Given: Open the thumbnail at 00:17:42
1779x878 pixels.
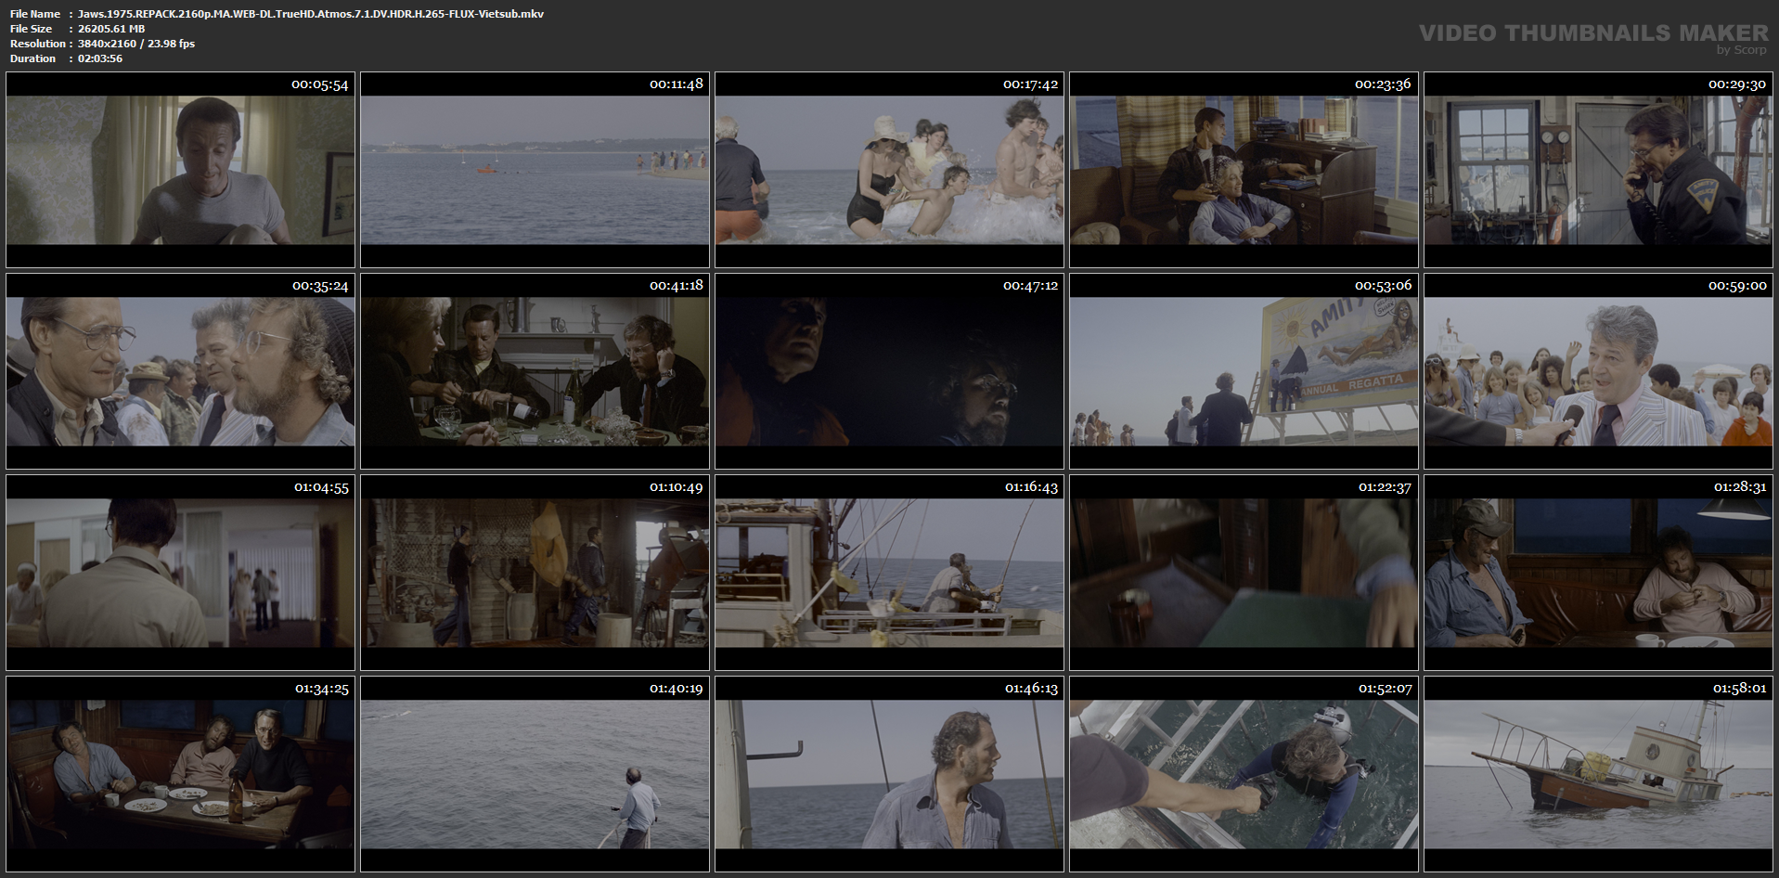Looking at the screenshot, I should point(889,170).
